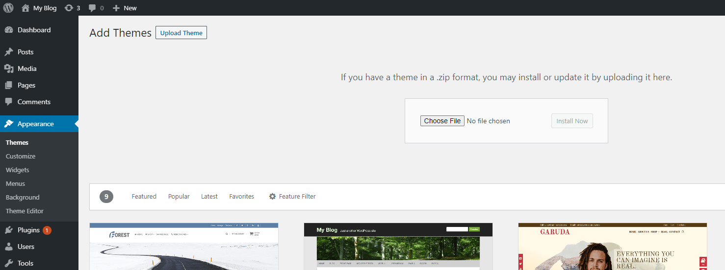Switch to the Popular tab
The image size is (725, 270).
tap(179, 196)
